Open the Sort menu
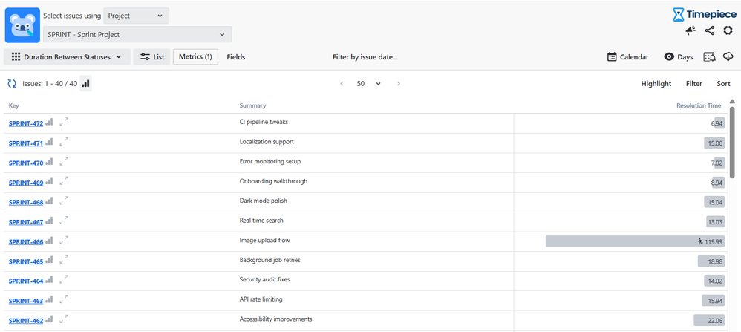Image resolution: width=741 pixels, height=332 pixels. click(x=723, y=84)
